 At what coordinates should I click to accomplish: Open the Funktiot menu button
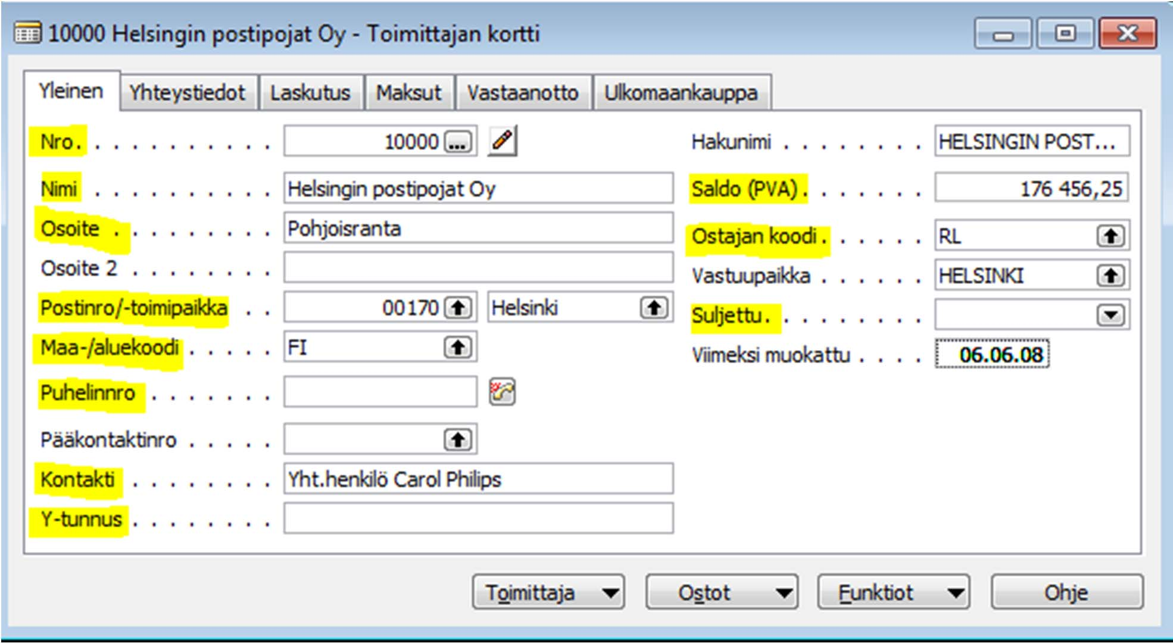click(x=894, y=592)
